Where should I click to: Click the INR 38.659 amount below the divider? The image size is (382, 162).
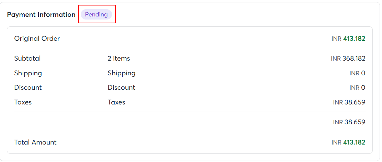(x=349, y=122)
